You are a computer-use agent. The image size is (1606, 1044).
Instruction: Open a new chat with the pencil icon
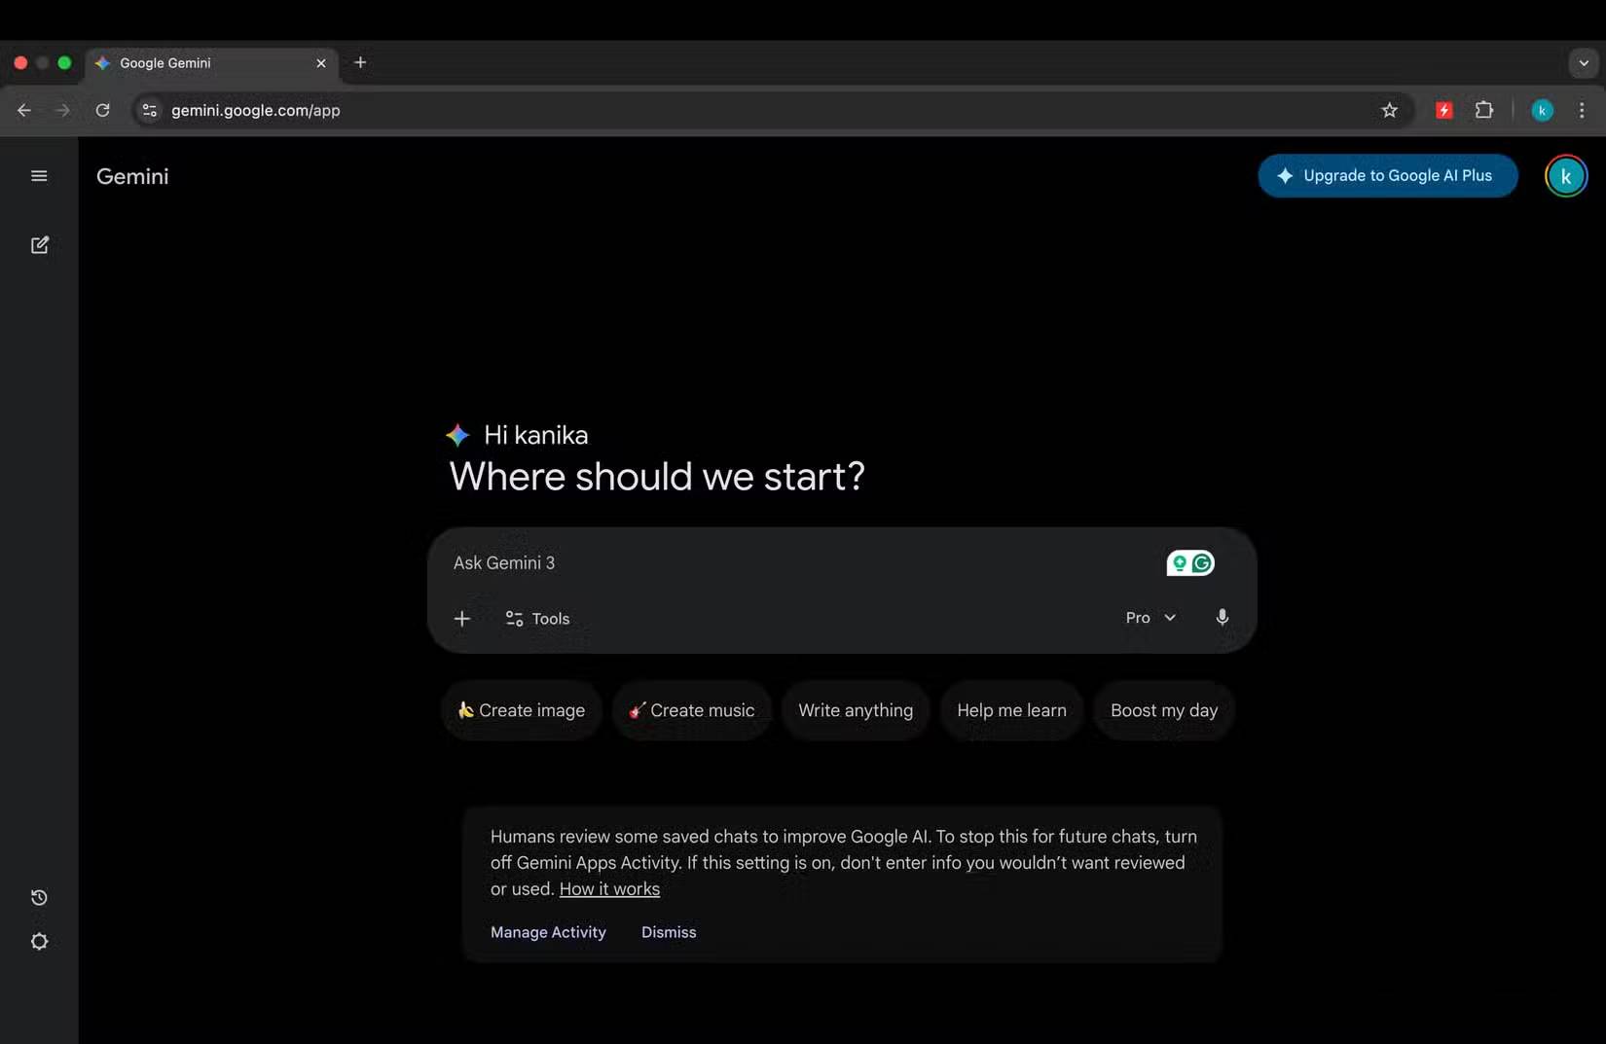pyautogui.click(x=39, y=245)
